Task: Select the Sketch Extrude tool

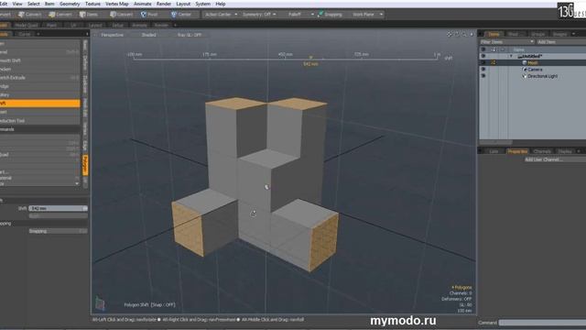Action: pyautogui.click(x=39, y=77)
